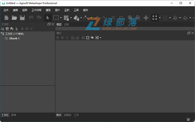Viewport: 195px width, 122px height.
Task: Select the Draw polyline tool
Action: coord(86,18)
